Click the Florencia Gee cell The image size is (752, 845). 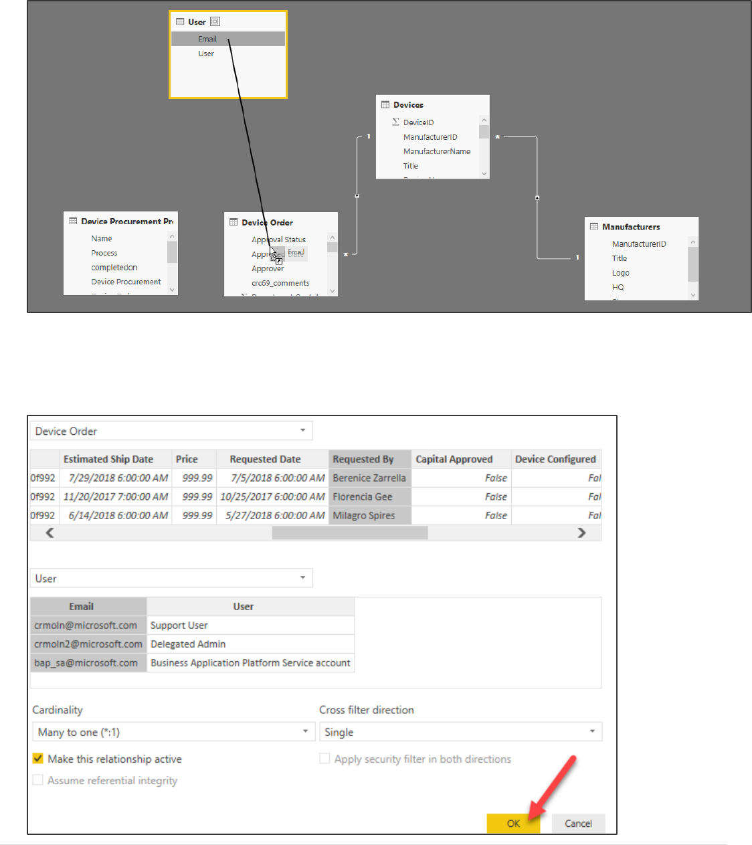370,496
